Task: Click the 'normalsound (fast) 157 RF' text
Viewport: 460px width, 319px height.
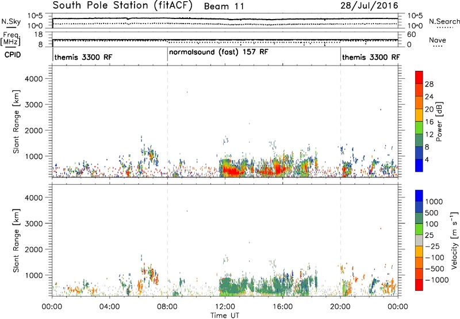Action: [x=218, y=52]
